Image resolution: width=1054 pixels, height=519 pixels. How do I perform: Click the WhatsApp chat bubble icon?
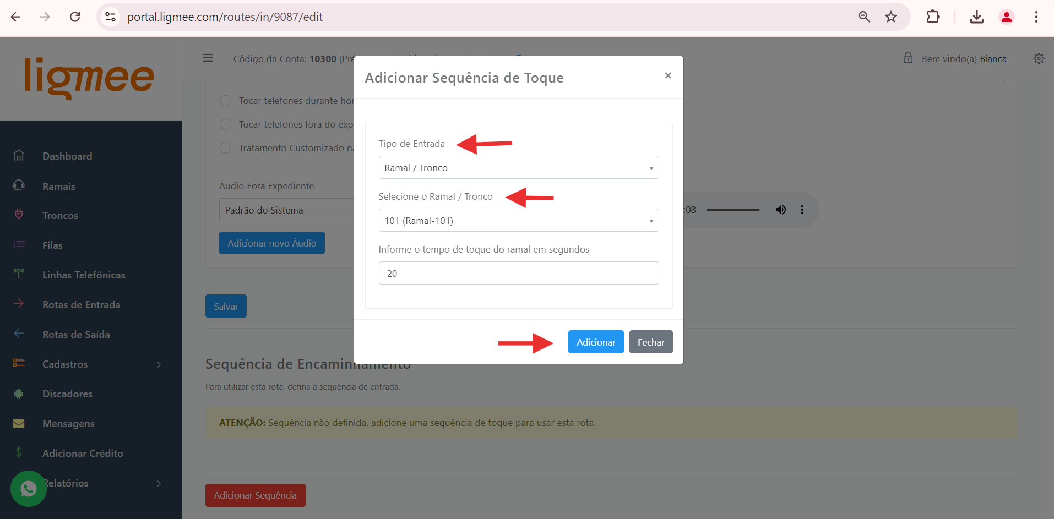[28, 488]
